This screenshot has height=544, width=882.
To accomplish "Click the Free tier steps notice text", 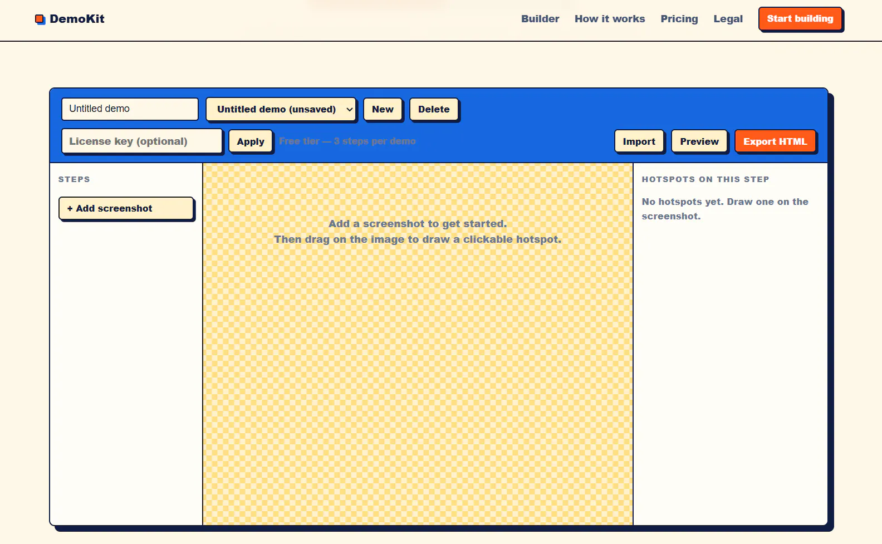I will pyautogui.click(x=347, y=141).
